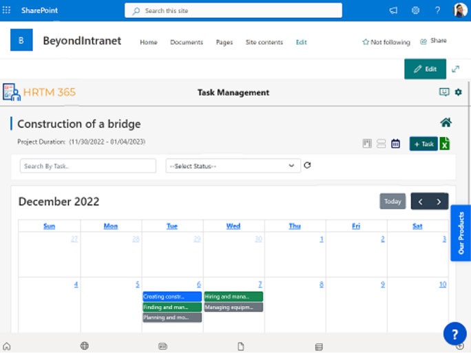471x353 pixels.
Task: Open SharePoint settings gear in top bar
Action: click(x=415, y=10)
